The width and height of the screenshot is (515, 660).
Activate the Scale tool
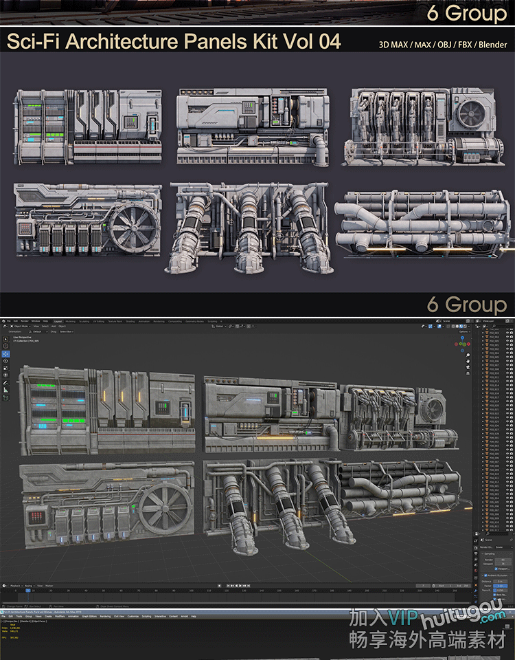tap(5, 368)
